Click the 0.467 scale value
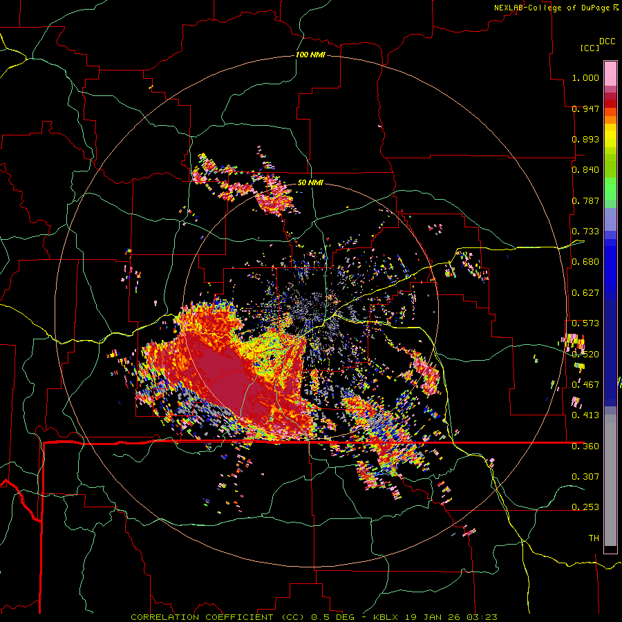The height and width of the screenshot is (622, 622). [585, 384]
